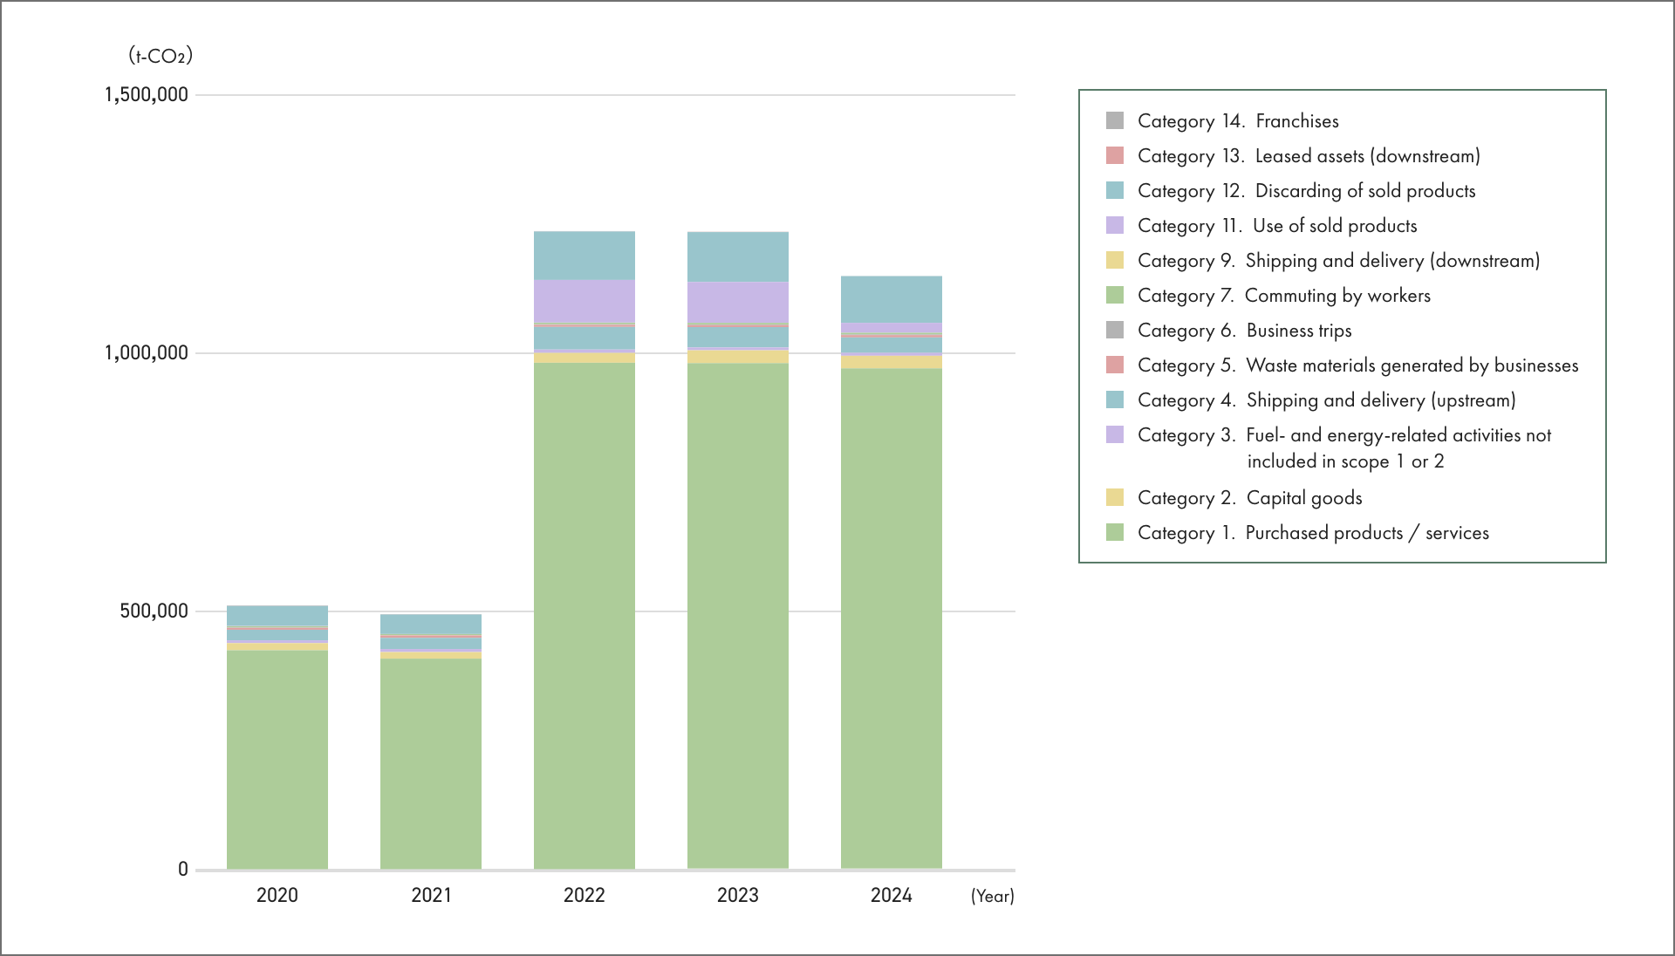Click Category 1 Purchased products / services label
1675x956 pixels.
tap(1313, 533)
